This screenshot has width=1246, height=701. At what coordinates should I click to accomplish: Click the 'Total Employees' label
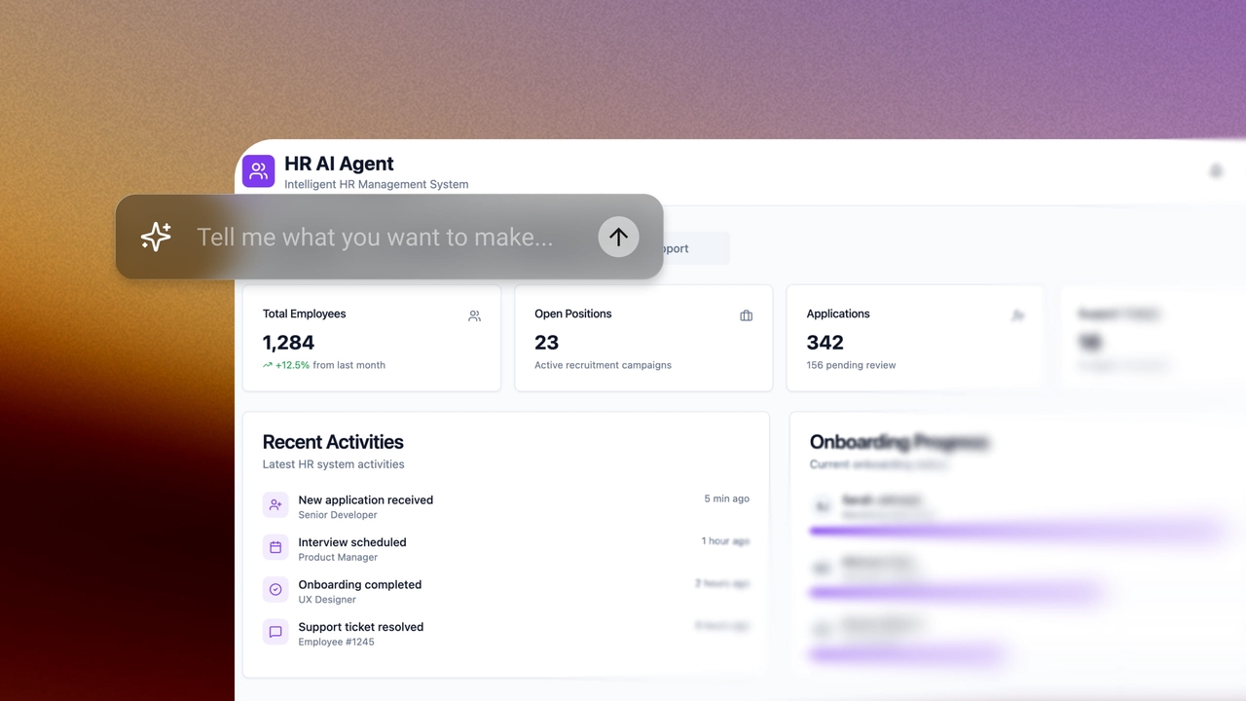click(x=304, y=314)
